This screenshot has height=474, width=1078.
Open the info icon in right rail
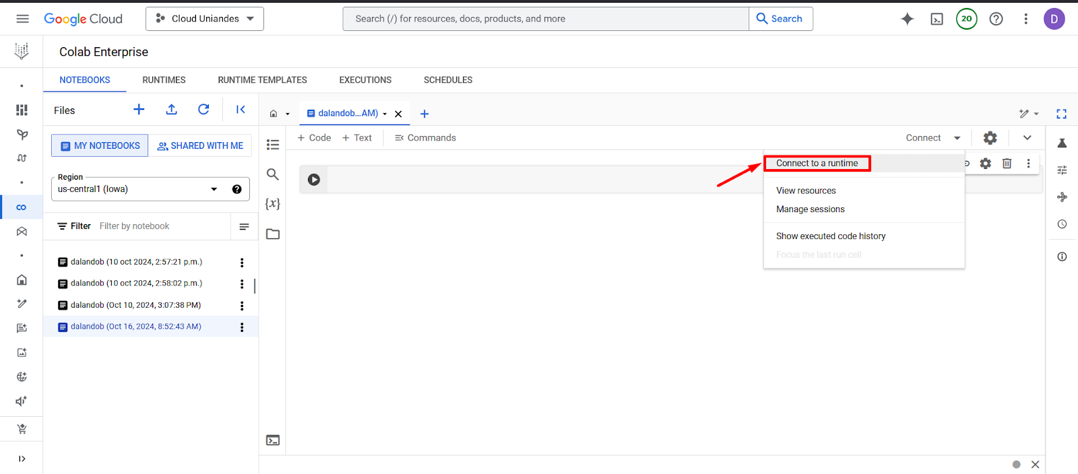coord(1063,257)
